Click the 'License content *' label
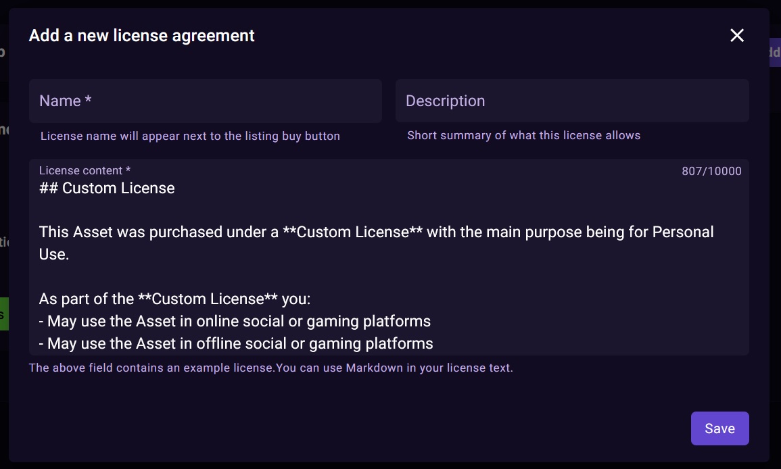 85,171
